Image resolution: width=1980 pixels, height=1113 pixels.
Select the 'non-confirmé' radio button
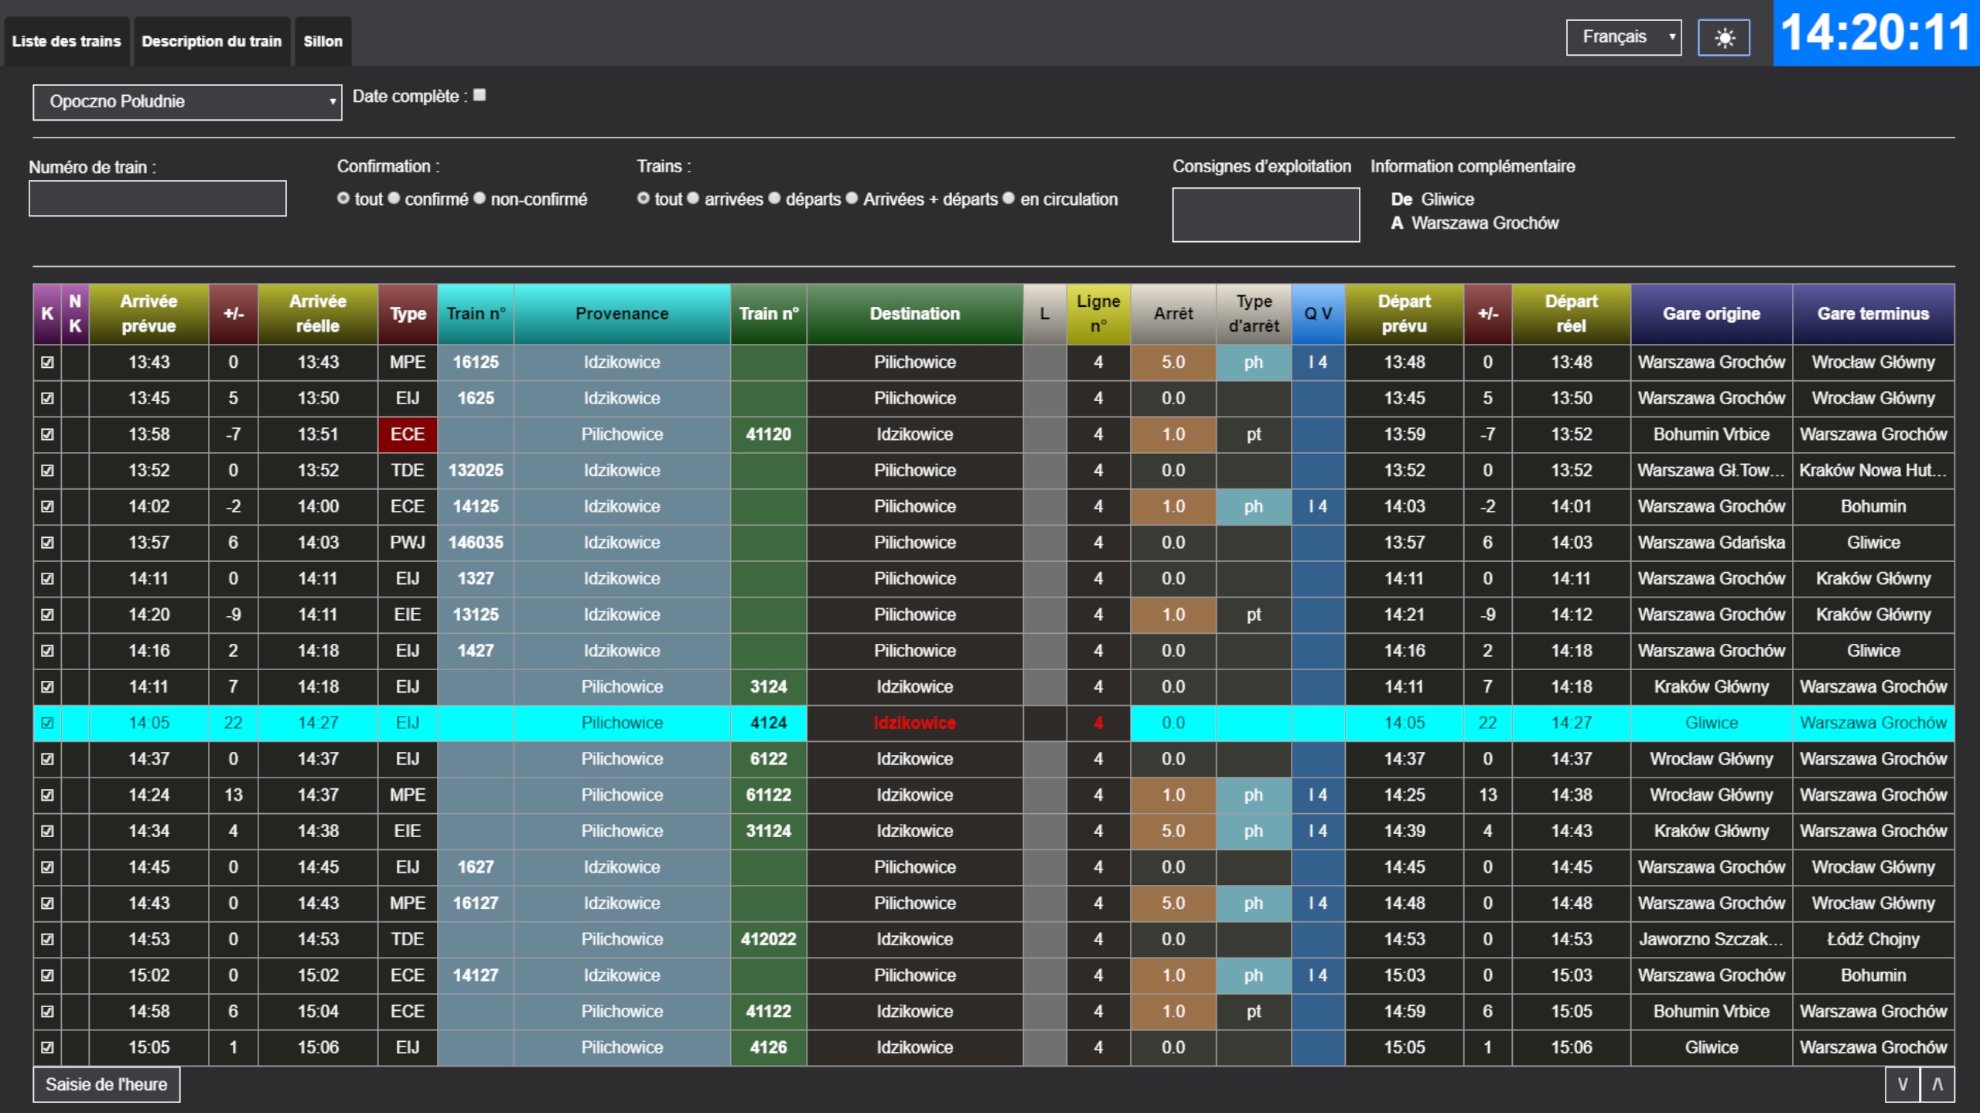click(x=480, y=199)
